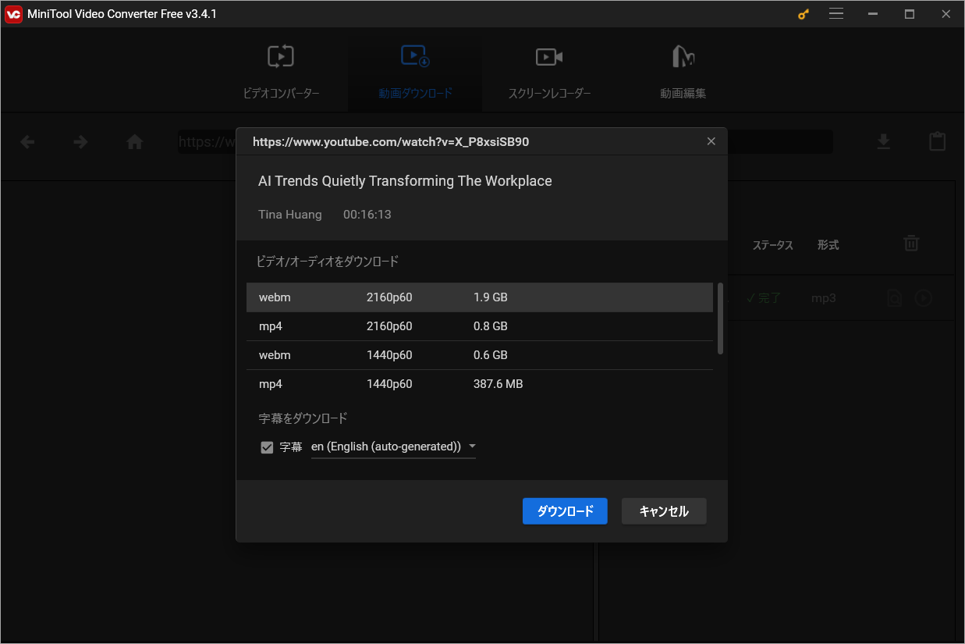Viewport: 965px width, 644px height.
Task: Select mp4 2160p60 0.8 GB row
Action: (x=480, y=326)
